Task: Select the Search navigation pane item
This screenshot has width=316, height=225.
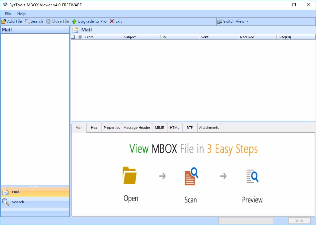Action: click(x=35, y=202)
